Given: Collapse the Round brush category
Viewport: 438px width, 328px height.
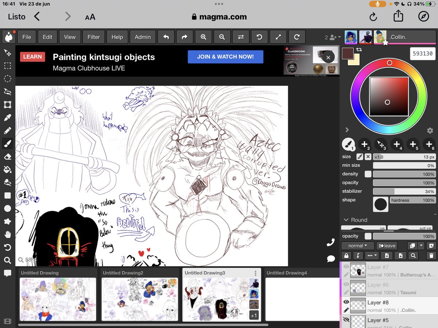Looking at the screenshot, I should (x=346, y=220).
